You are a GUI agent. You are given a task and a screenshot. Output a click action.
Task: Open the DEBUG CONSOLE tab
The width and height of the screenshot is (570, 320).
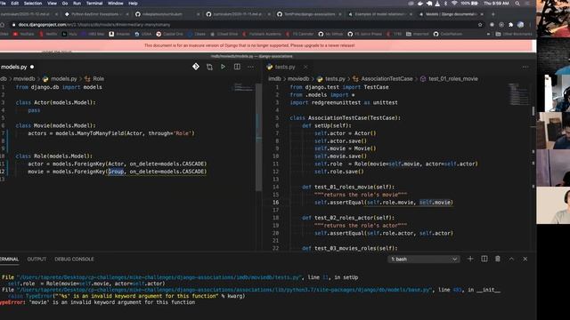pos(74,259)
